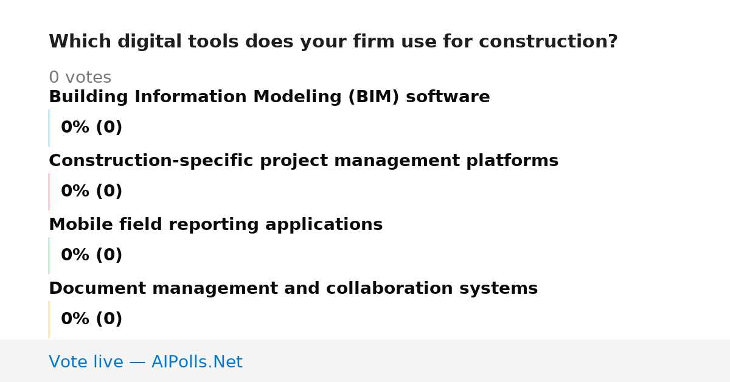Click 0% (0) result under Mobile field reporting

(x=92, y=255)
